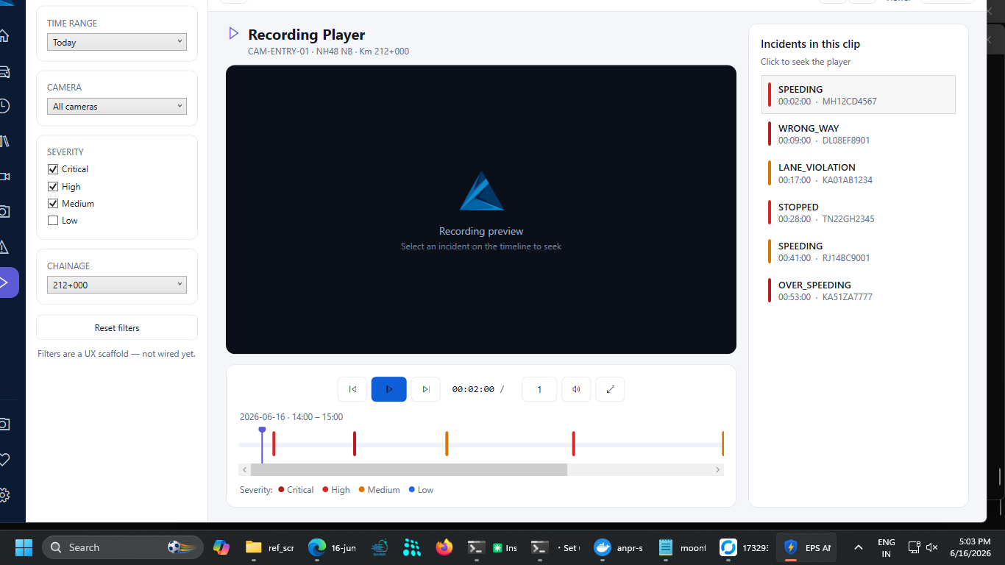Click the date range text 2026-06-16 · 14:00 – 15:00
Viewport: 1005px width, 565px height.
coord(291,417)
